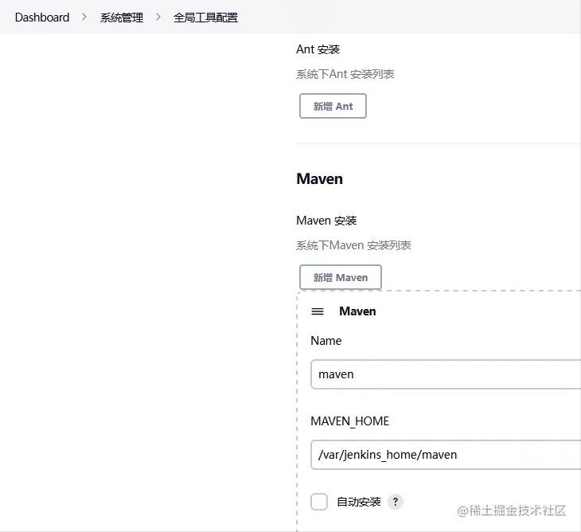Click the Maven entry title text
Image resolution: width=581 pixels, height=532 pixels.
point(357,311)
